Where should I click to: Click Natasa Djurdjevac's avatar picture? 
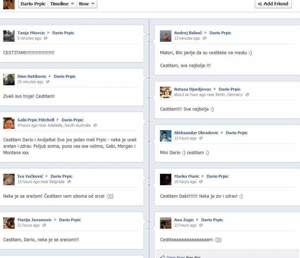[166, 92]
